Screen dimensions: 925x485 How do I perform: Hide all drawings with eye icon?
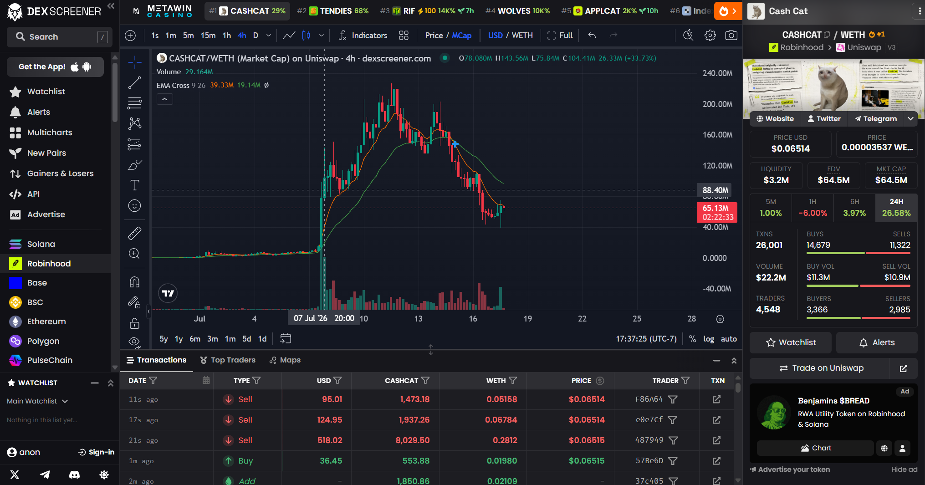(x=134, y=342)
